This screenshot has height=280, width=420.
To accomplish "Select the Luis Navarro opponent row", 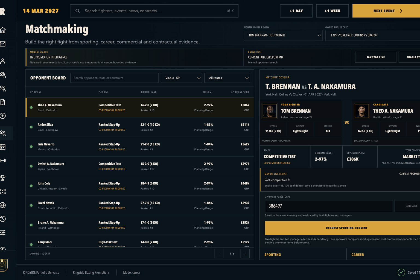I will [140, 147].
